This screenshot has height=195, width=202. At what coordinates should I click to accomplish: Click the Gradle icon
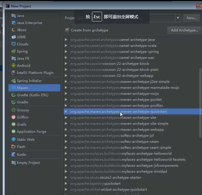click(x=13, y=102)
